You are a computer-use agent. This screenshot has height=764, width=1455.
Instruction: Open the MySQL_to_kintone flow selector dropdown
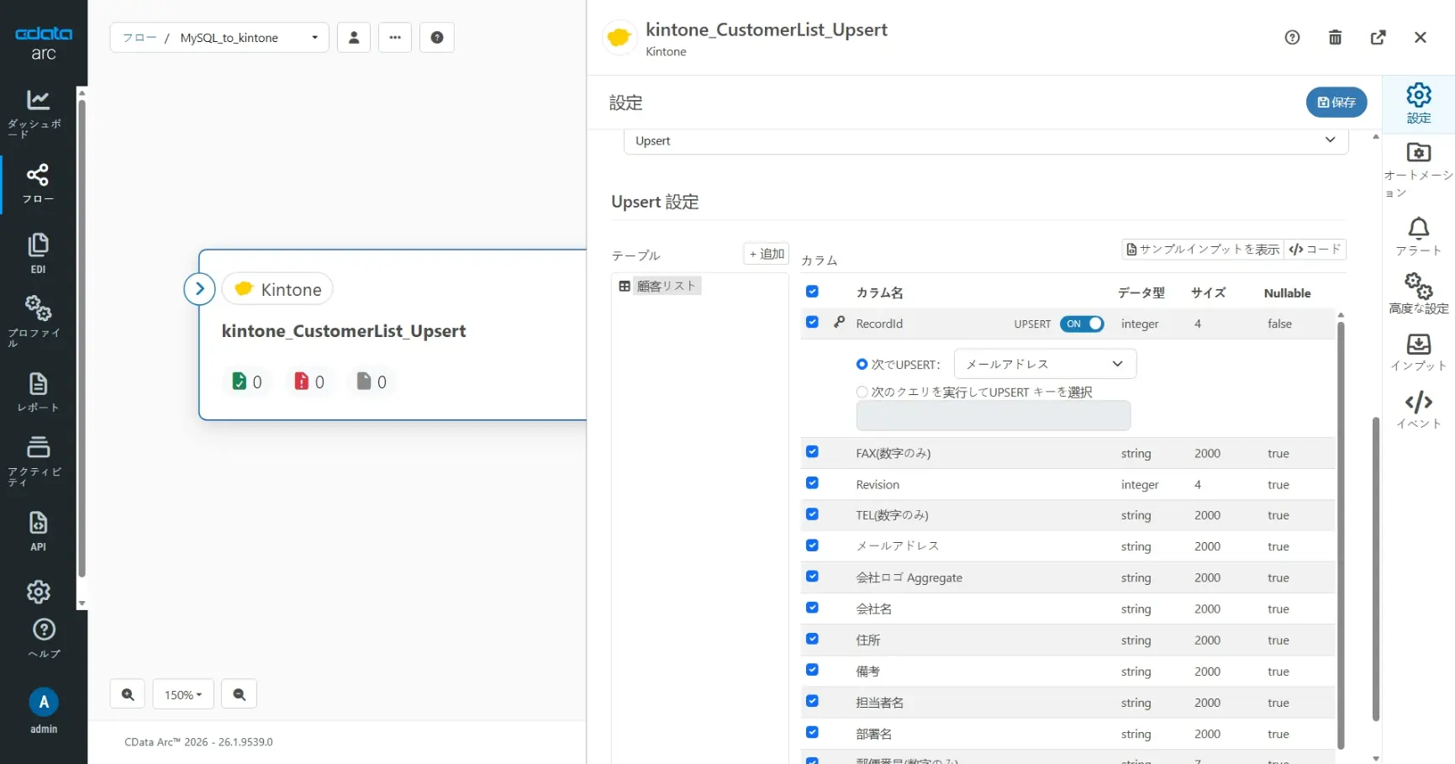click(219, 37)
